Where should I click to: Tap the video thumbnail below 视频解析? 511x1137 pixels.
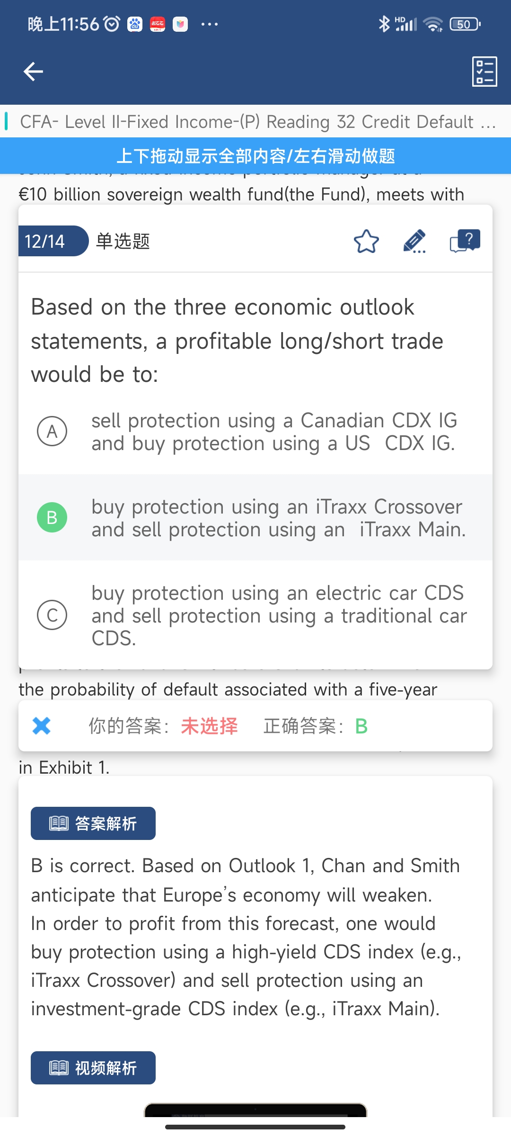pyautogui.click(x=255, y=1110)
